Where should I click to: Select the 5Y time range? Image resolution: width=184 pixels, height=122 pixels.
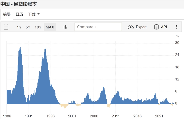[28, 27]
